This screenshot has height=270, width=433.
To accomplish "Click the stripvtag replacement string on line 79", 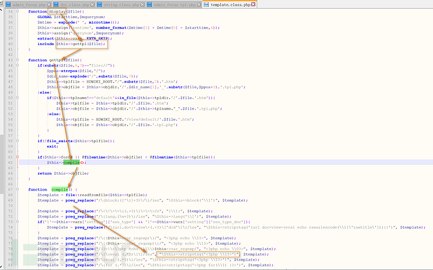I will tap(198, 254).
